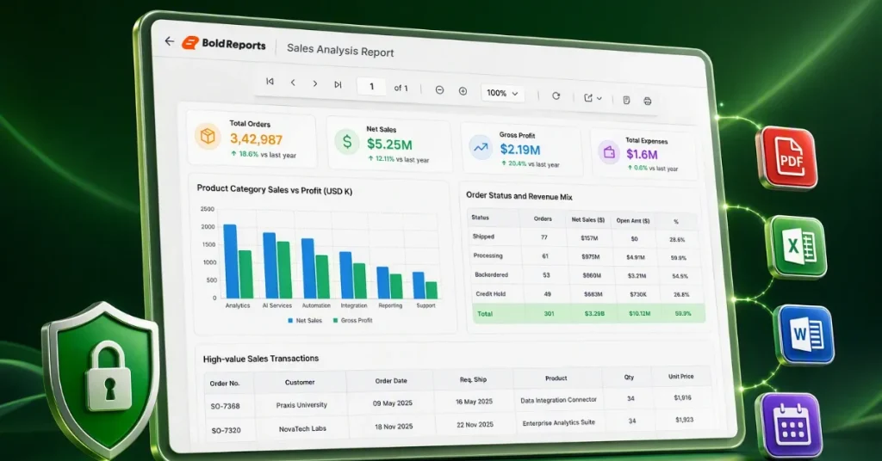The height and width of the screenshot is (461, 882).
Task: Print the report
Action: click(x=648, y=101)
